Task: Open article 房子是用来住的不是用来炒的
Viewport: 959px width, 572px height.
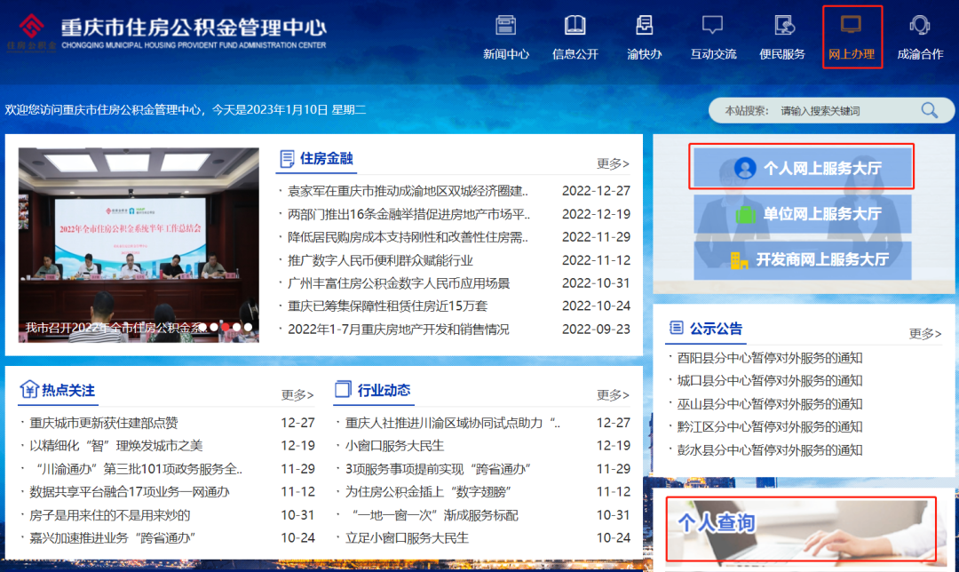Action: pyautogui.click(x=110, y=515)
